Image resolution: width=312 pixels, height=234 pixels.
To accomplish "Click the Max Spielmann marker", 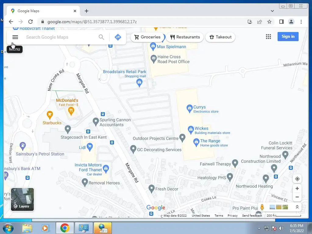I will (x=153, y=47).
